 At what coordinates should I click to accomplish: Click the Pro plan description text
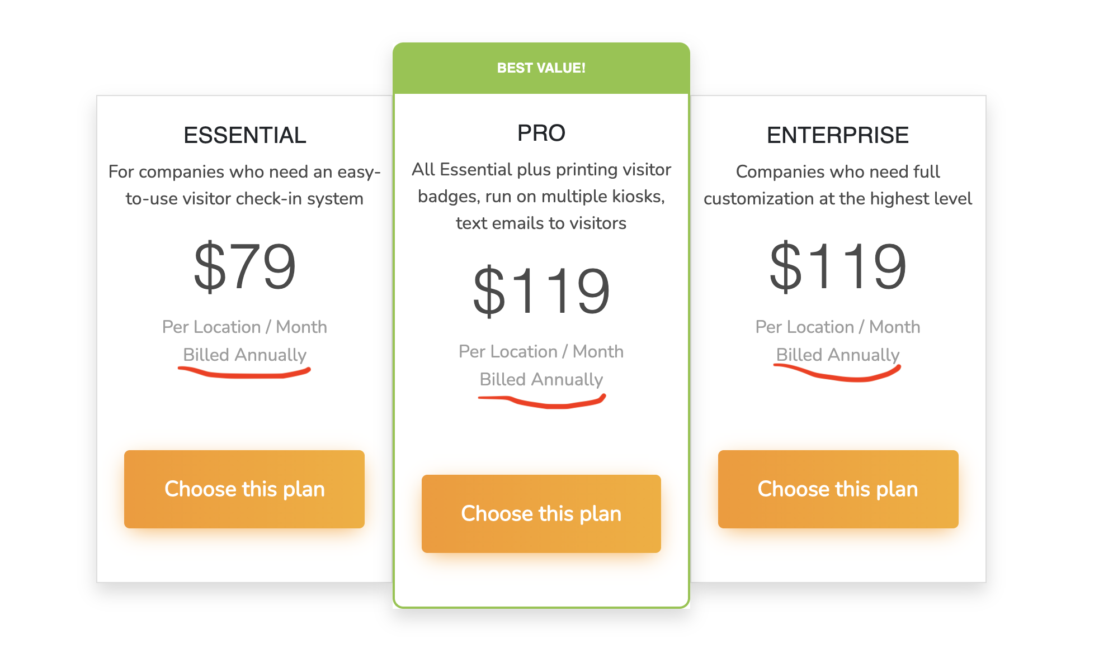point(541,196)
